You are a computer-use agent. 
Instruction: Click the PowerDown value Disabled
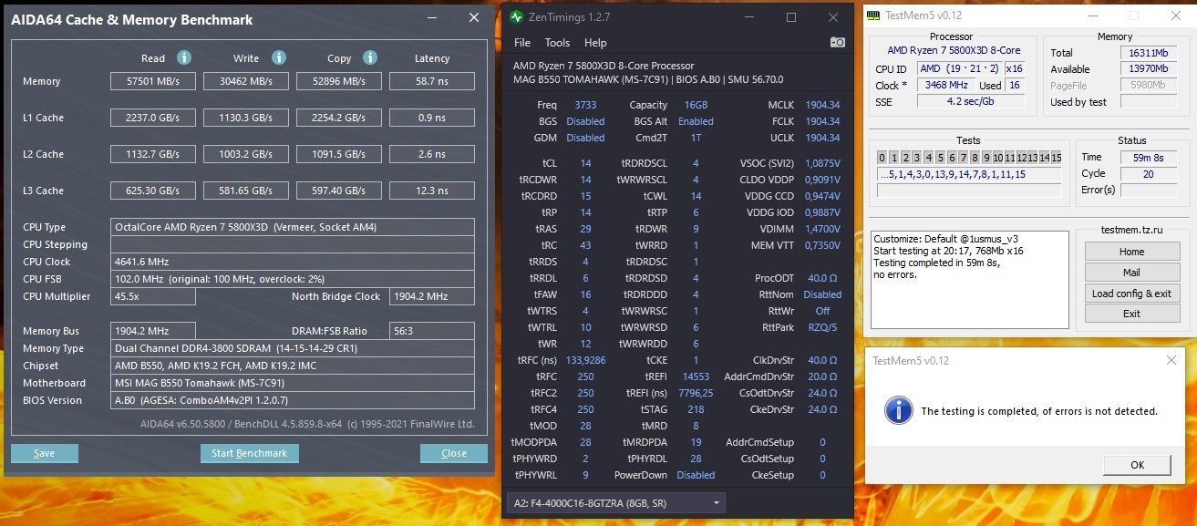(696, 475)
